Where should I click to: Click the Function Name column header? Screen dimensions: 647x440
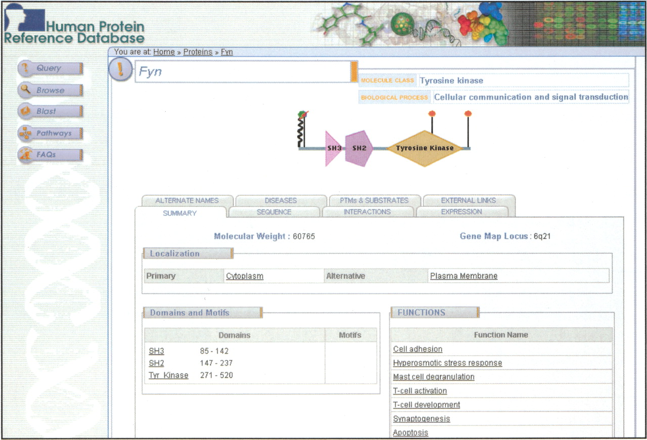pos(501,335)
